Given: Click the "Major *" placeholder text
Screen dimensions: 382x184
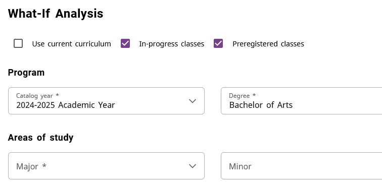Looking at the screenshot, I should (31, 166).
